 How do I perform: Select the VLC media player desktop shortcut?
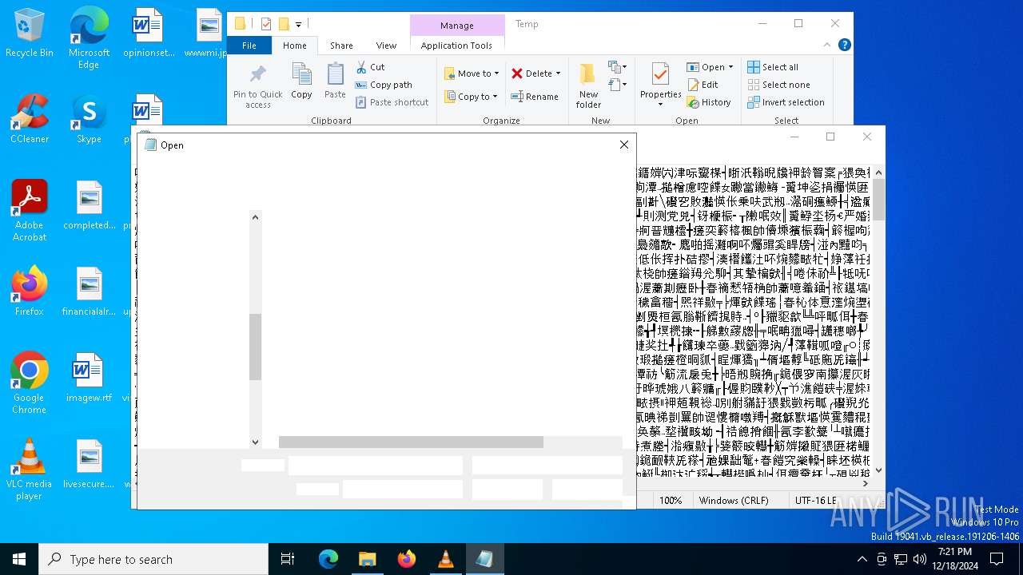click(x=29, y=469)
